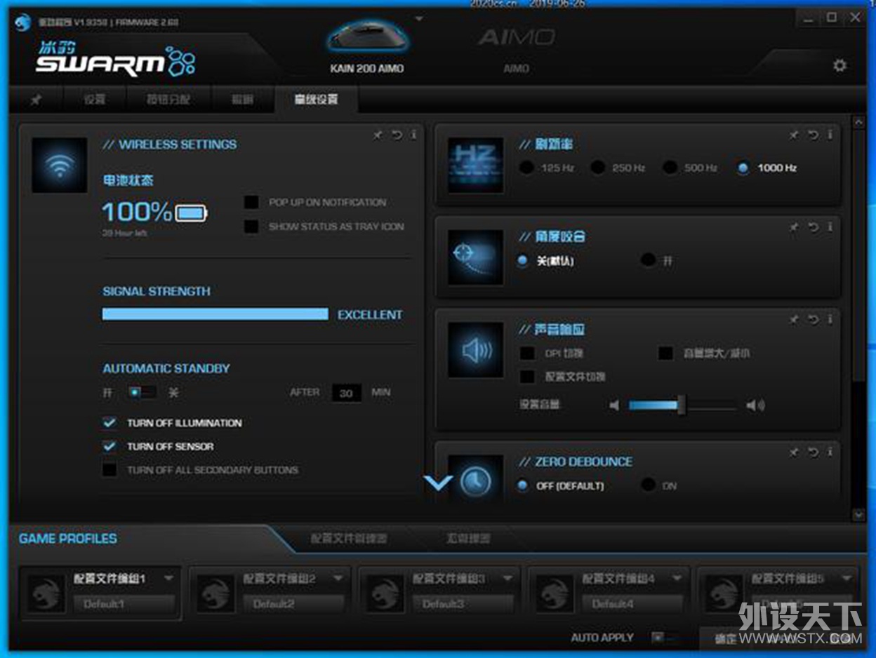The width and height of the screenshot is (876, 658).
Task: Show info for 声音响应 panel
Action: 830,320
